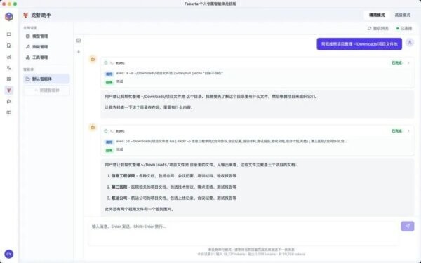Switch to 高级模式 mode
The image size is (421, 263).
pos(402,15)
